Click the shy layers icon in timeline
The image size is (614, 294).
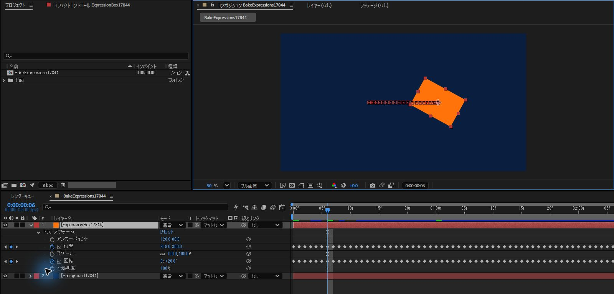[x=254, y=207]
